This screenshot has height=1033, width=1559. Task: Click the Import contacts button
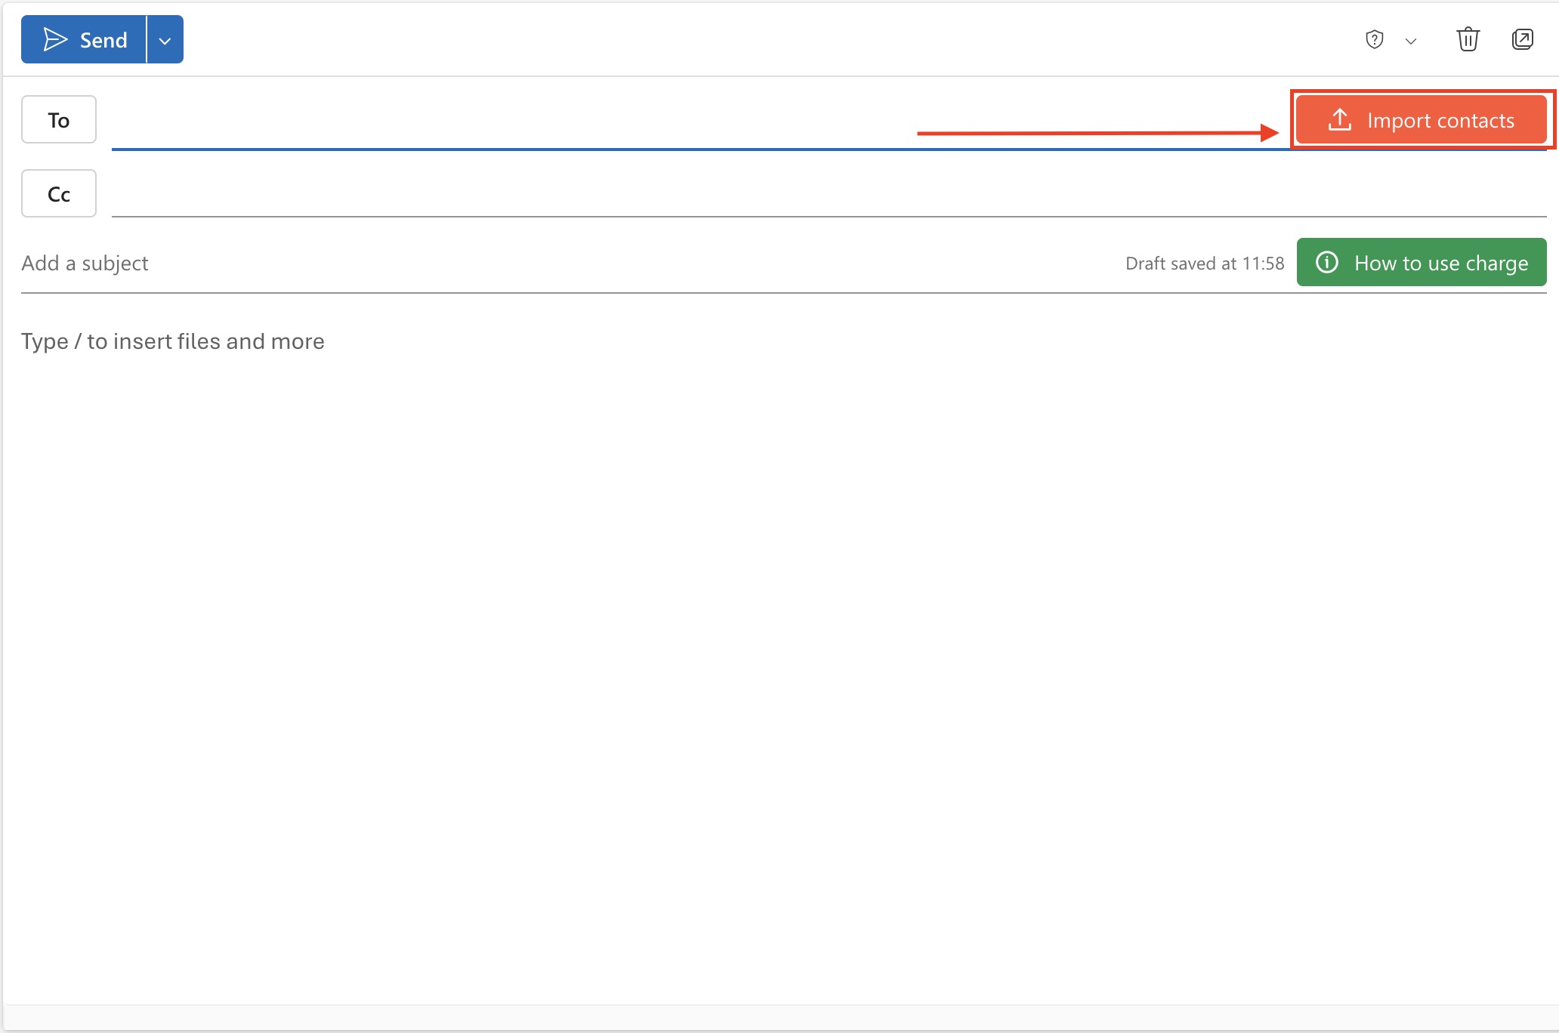pos(1422,119)
